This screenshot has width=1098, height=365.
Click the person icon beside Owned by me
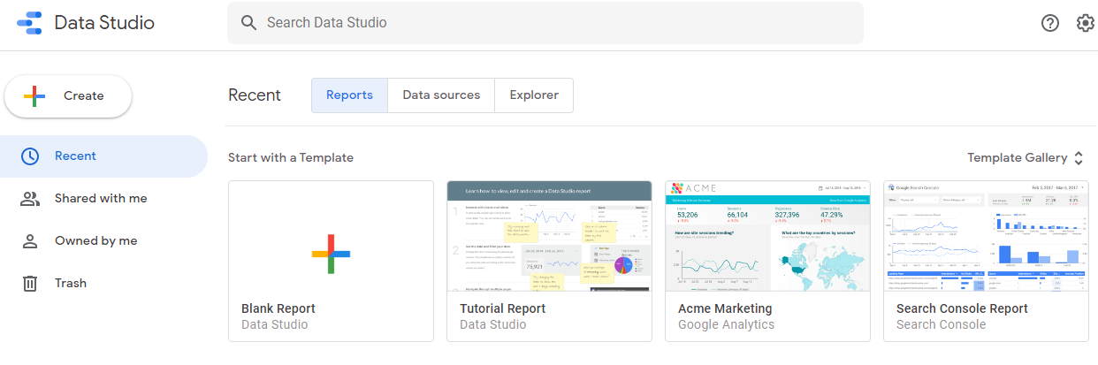point(30,241)
